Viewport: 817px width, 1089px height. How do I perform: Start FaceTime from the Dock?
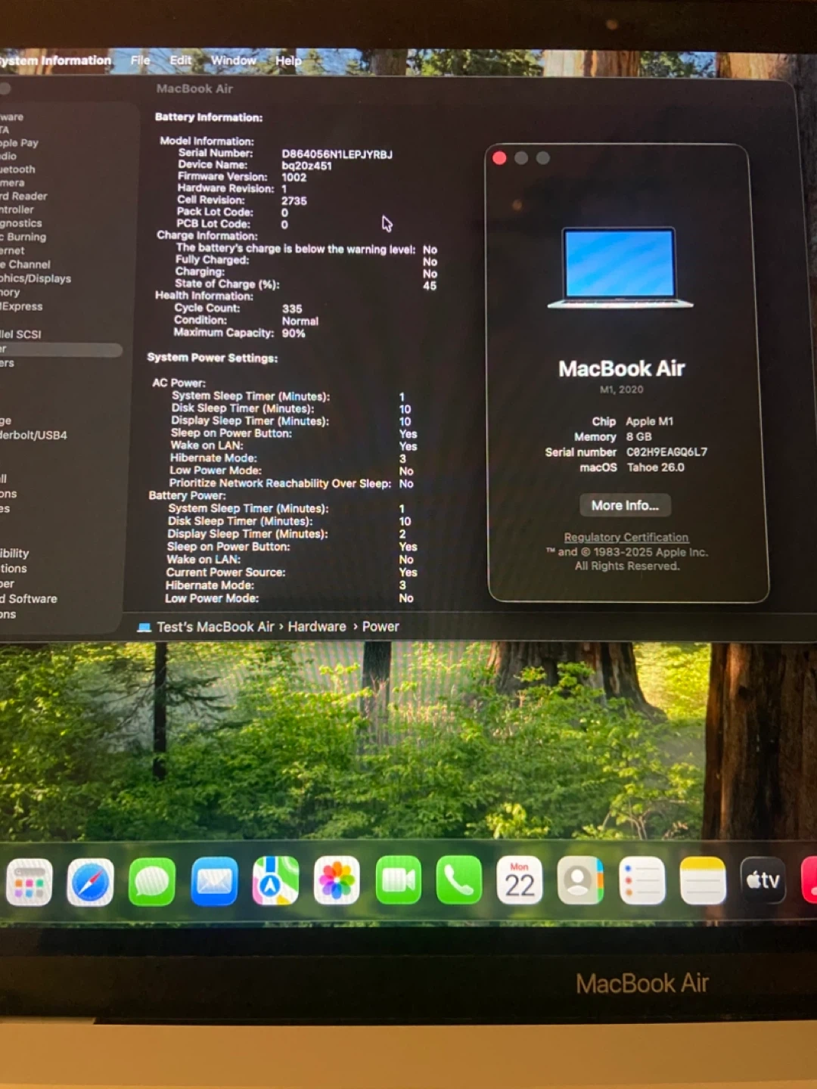coord(398,880)
